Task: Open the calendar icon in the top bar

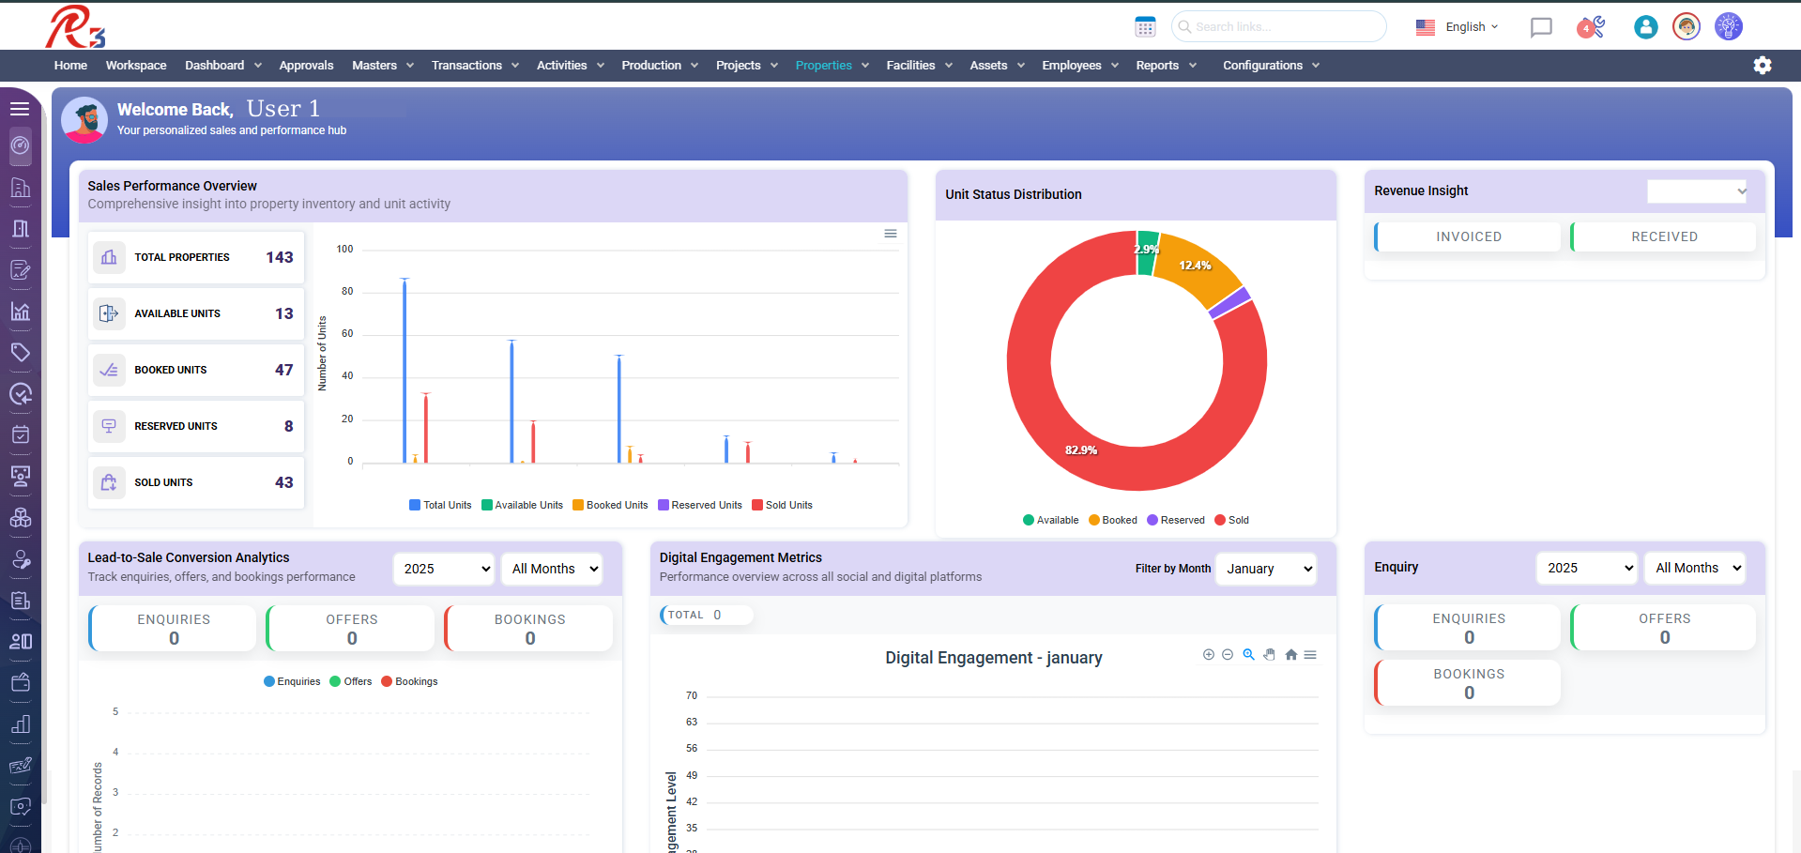Action: (x=1145, y=26)
